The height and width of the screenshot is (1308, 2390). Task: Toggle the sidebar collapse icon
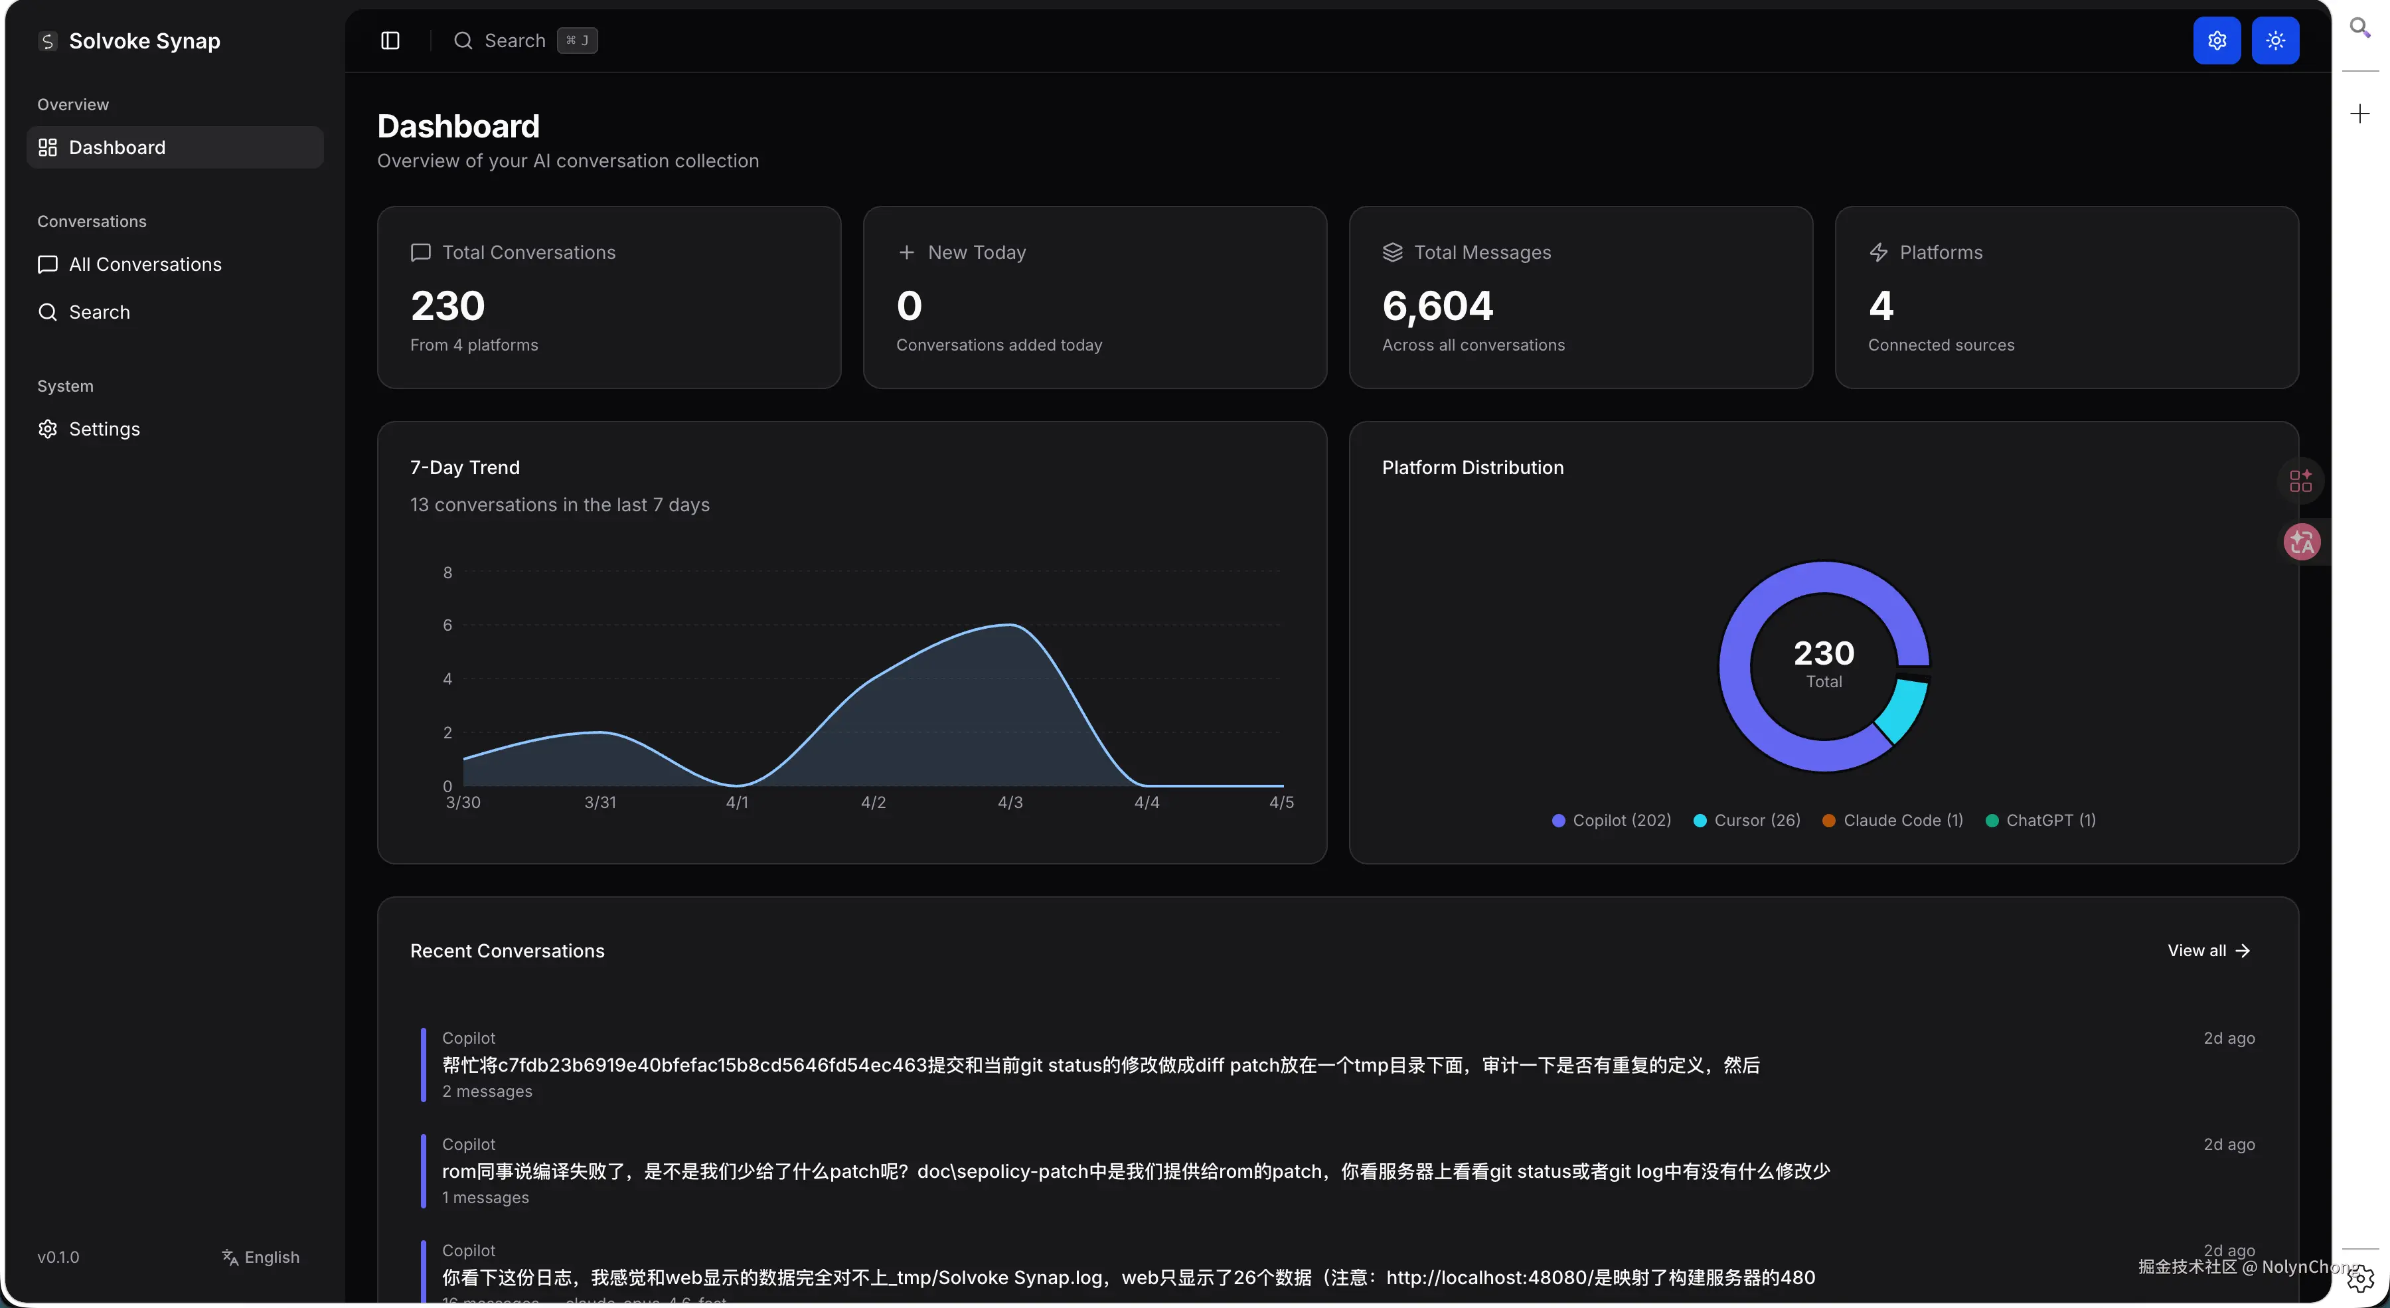point(390,41)
